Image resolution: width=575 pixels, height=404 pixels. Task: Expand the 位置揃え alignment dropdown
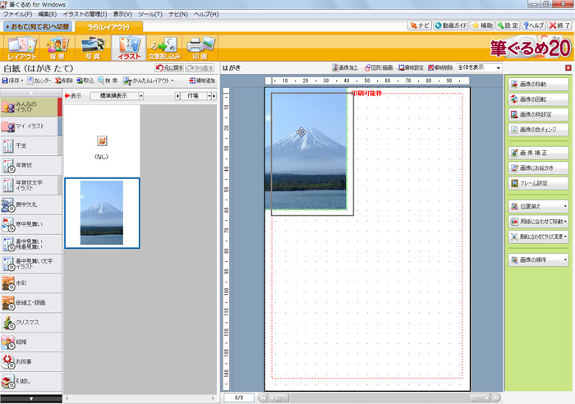click(538, 206)
